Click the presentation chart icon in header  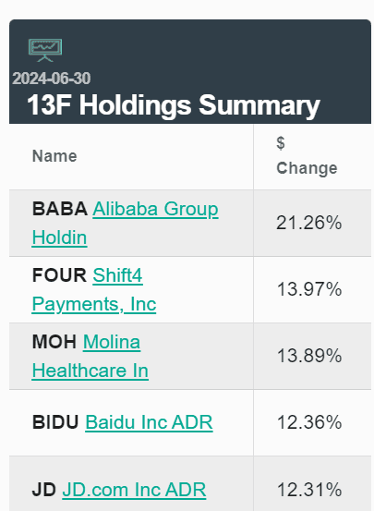[45, 50]
